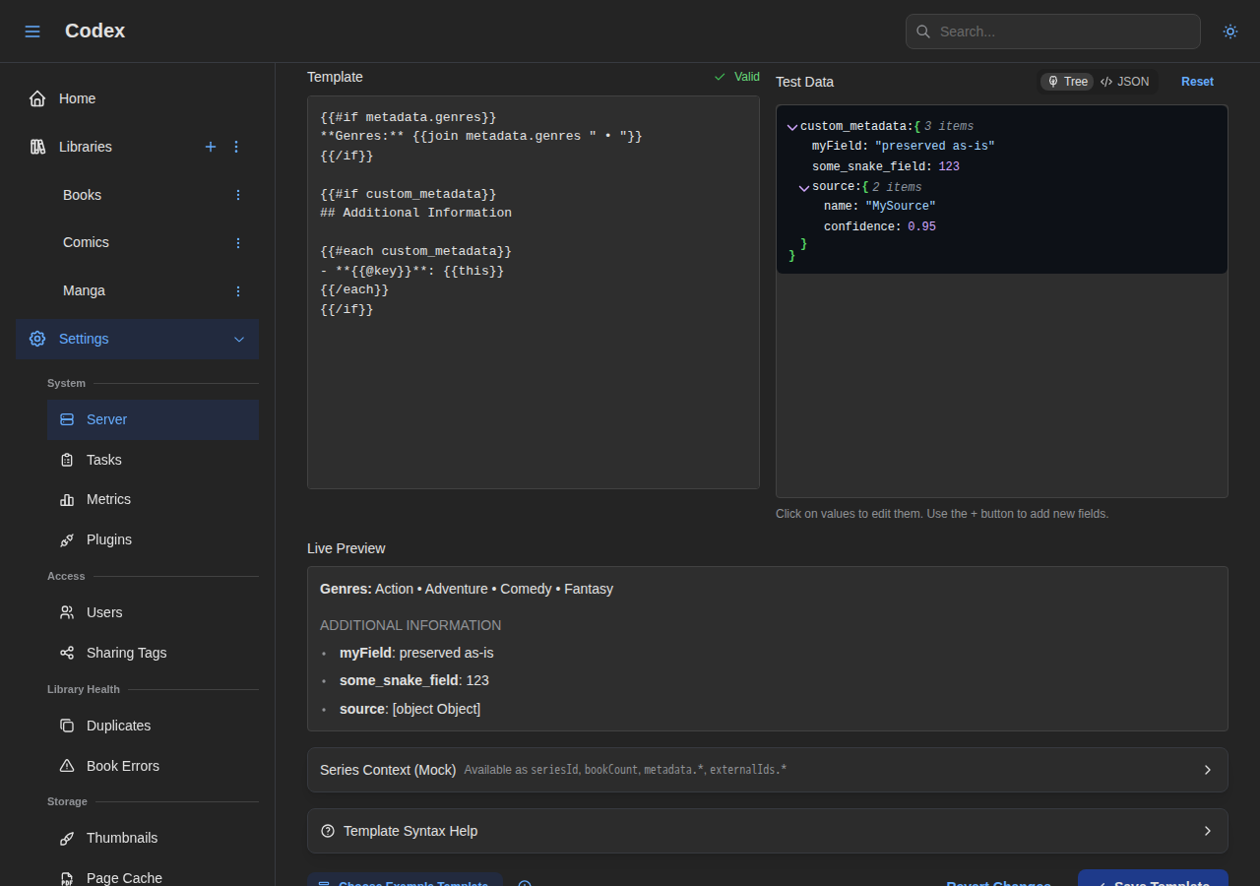This screenshot has width=1260, height=886.
Task: Click the Reset link above Test Data
Action: point(1197,82)
